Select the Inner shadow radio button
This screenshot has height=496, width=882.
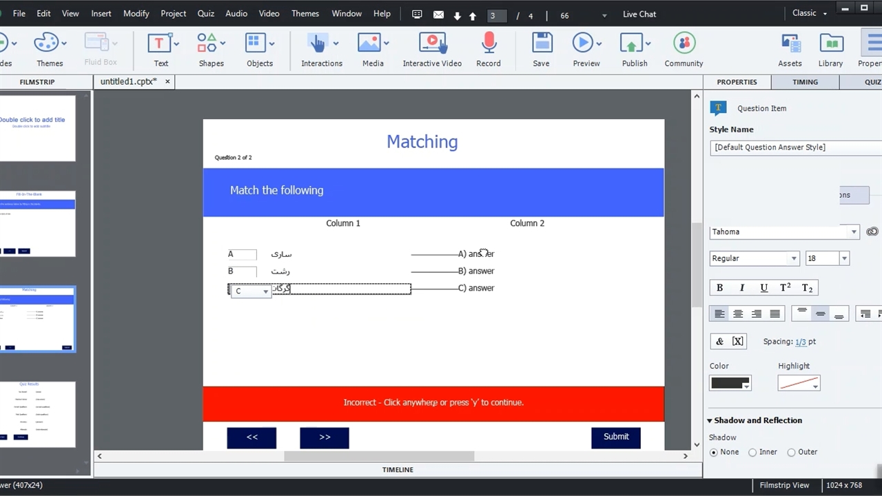tap(752, 453)
